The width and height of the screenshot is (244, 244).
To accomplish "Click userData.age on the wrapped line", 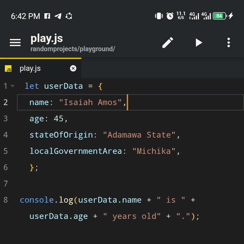I will 59,217.
